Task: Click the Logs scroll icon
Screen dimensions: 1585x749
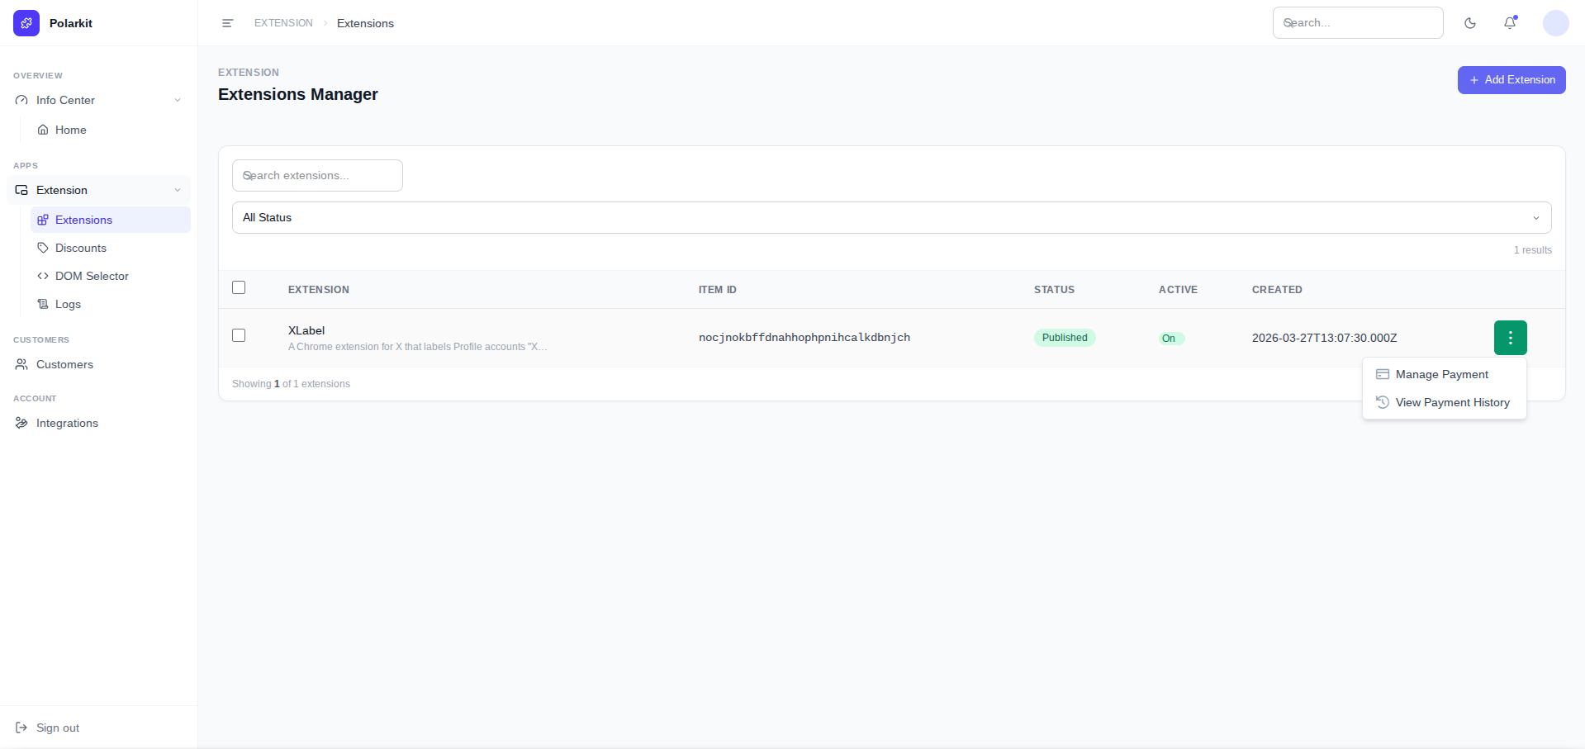Action: coord(43,304)
